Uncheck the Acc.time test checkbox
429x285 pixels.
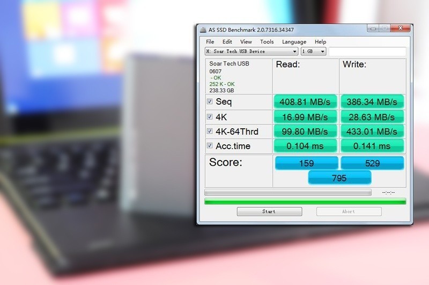coord(210,145)
